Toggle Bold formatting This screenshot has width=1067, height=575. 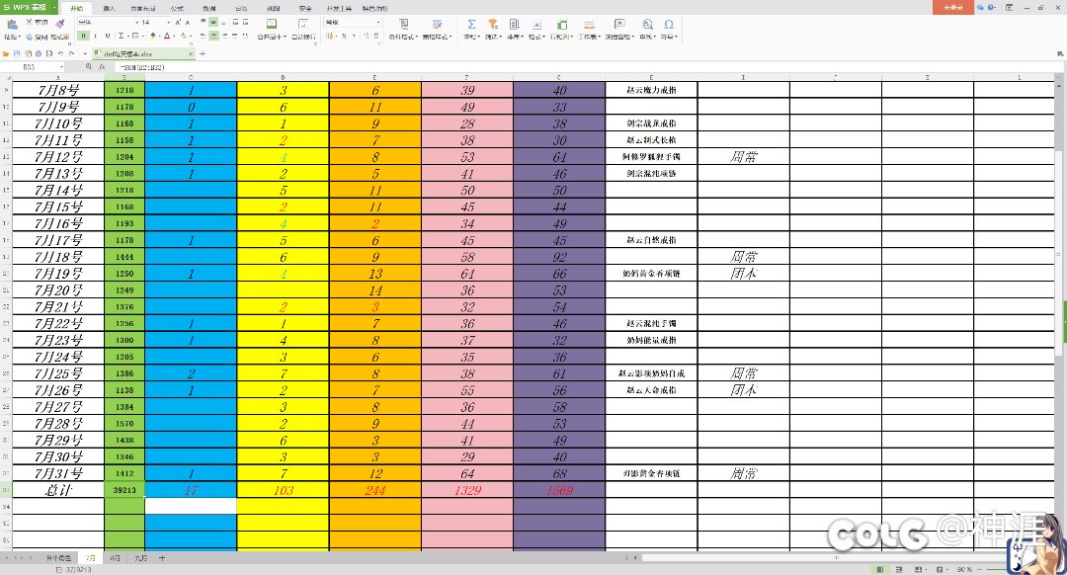tap(84, 36)
